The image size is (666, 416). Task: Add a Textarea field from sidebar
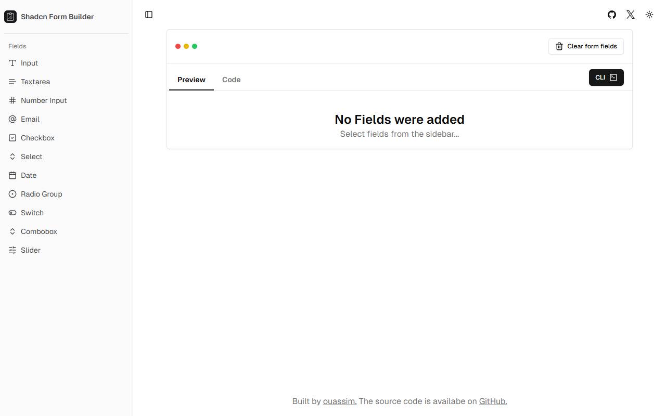click(67, 82)
